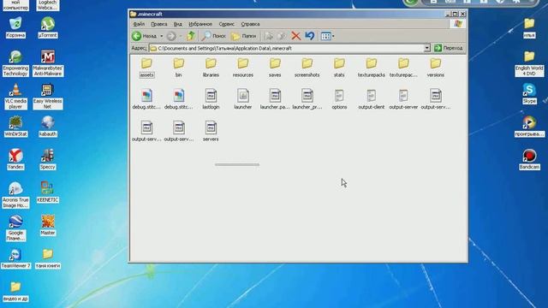
Task: Click the Up one level toolbar icon
Action: (x=190, y=36)
